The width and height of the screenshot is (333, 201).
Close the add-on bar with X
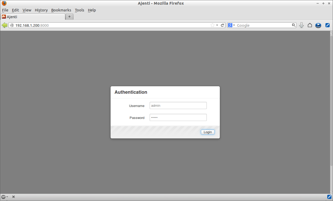pos(14,197)
